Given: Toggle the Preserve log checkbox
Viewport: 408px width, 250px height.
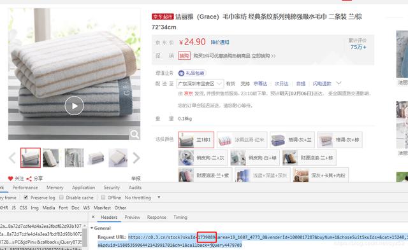Looking at the screenshot, I should pos(25,197).
